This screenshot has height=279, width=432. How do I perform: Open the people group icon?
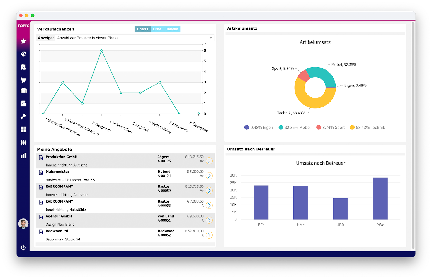point(23,143)
